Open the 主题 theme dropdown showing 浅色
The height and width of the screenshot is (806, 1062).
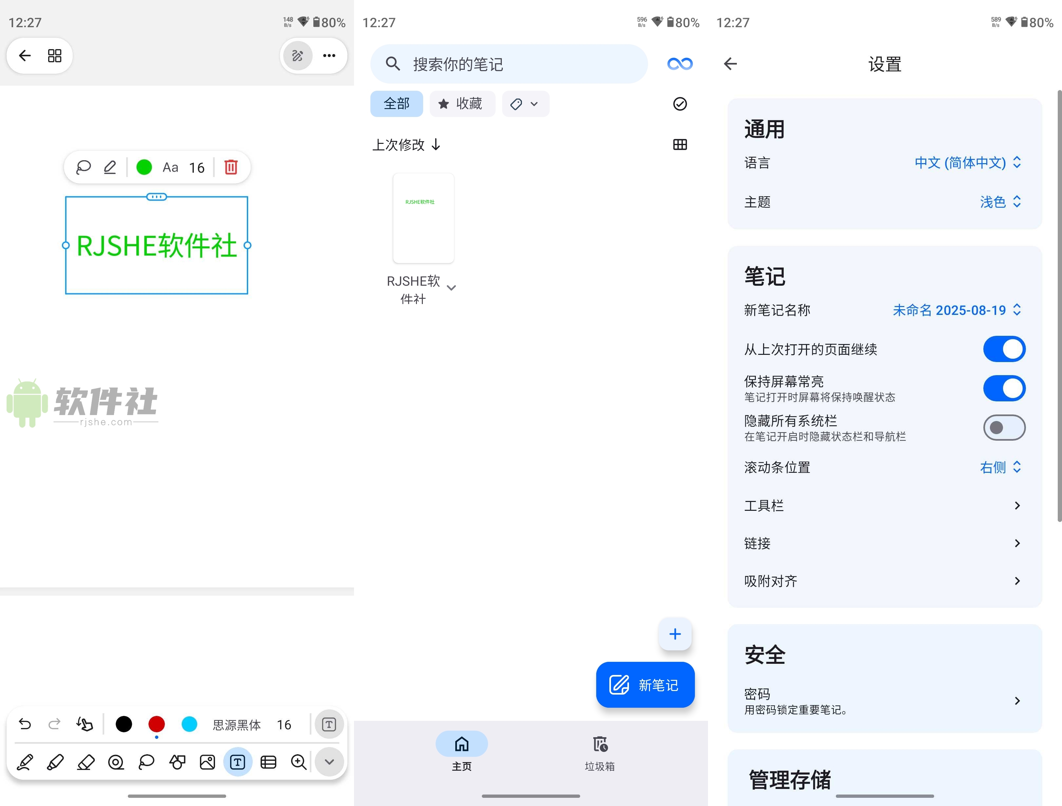1001,202
